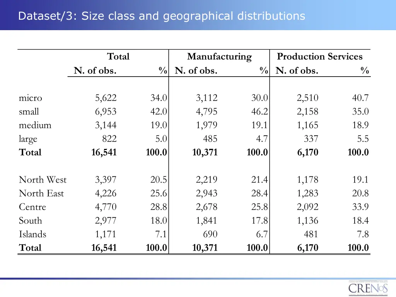The height and width of the screenshot is (297, 396).
Task: Expand the North West row
Action: click(43, 180)
